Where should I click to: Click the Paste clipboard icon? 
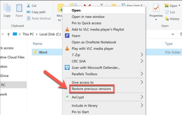click(x=19, y=8)
